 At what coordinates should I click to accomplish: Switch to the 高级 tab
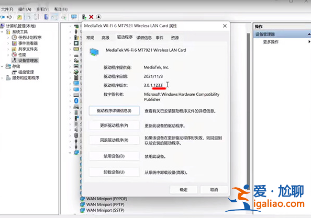(x=105, y=38)
